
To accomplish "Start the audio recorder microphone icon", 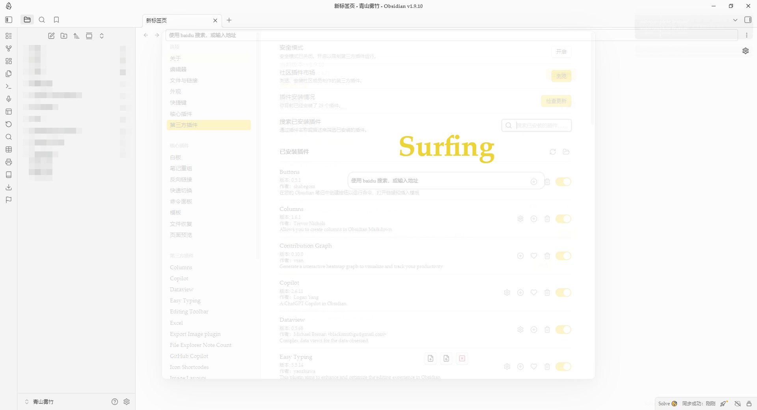I will click(9, 99).
